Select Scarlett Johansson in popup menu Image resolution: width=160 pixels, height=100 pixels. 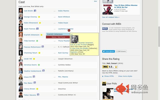[58, 34]
